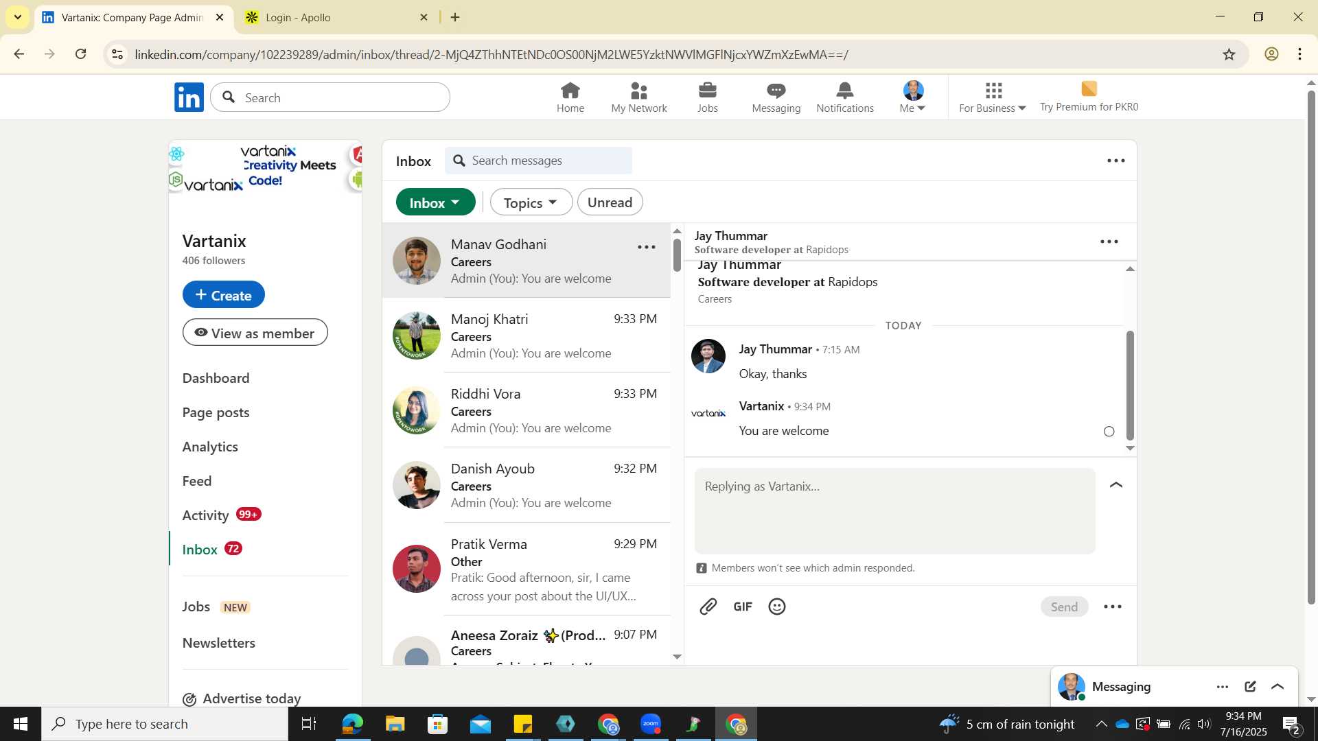The height and width of the screenshot is (741, 1318).
Task: Expand Topics filter dropdown
Action: point(531,202)
